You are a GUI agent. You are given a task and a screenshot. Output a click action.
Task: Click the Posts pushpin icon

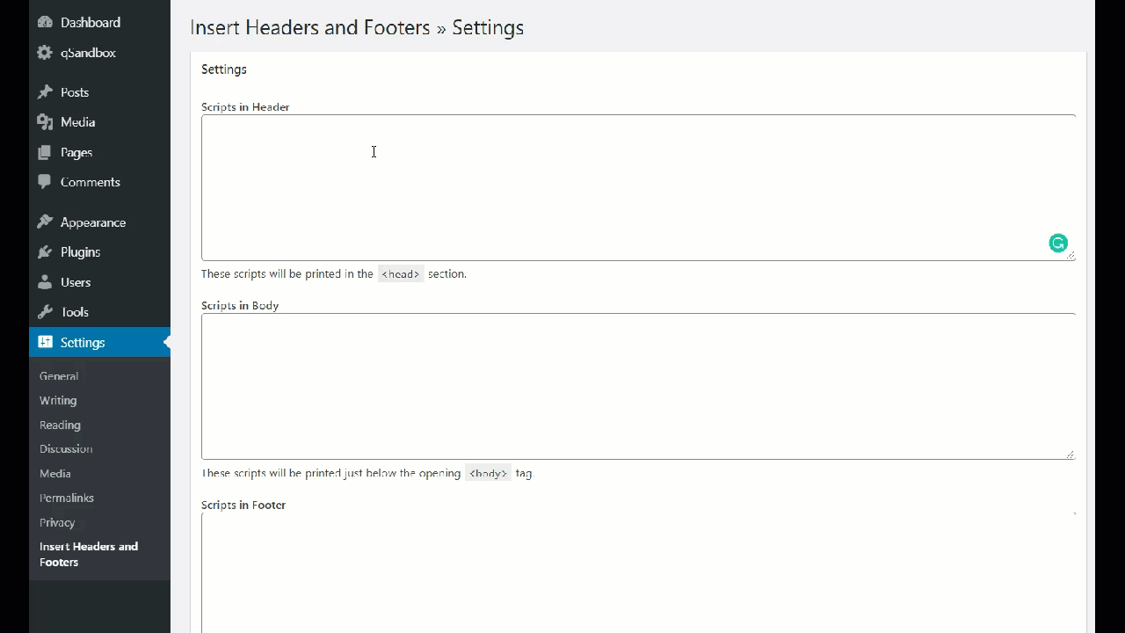click(x=45, y=92)
